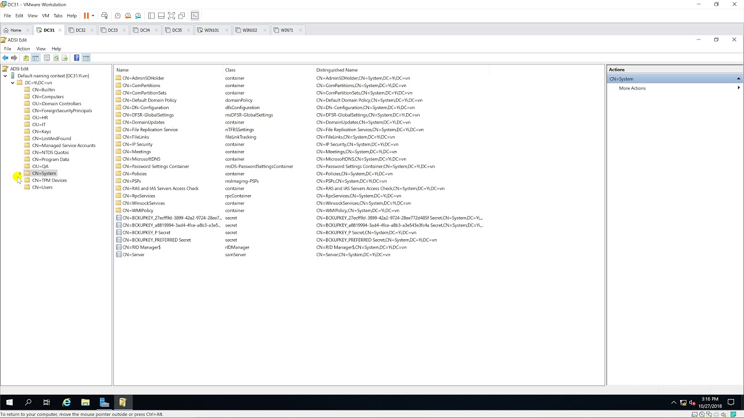Switch to the Home tab
The image size is (744, 418).
tap(16, 30)
